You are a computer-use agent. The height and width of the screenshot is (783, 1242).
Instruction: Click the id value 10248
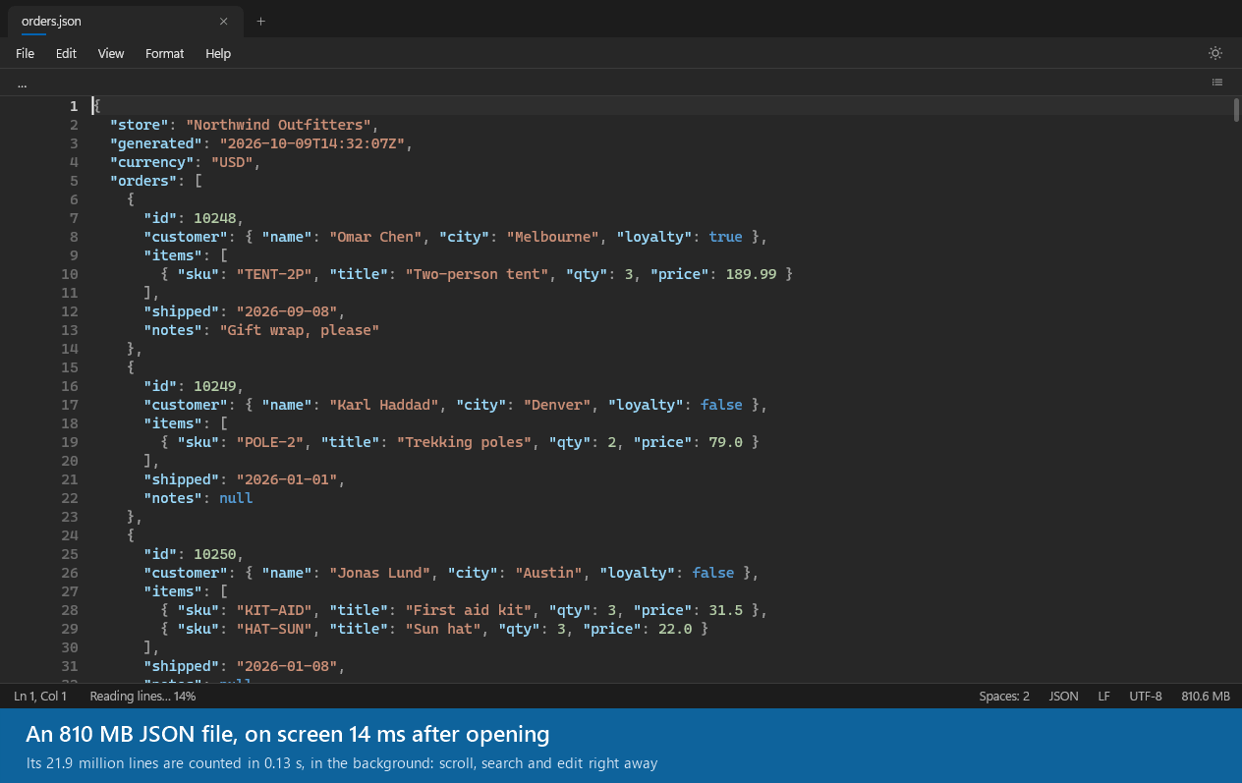pos(215,218)
